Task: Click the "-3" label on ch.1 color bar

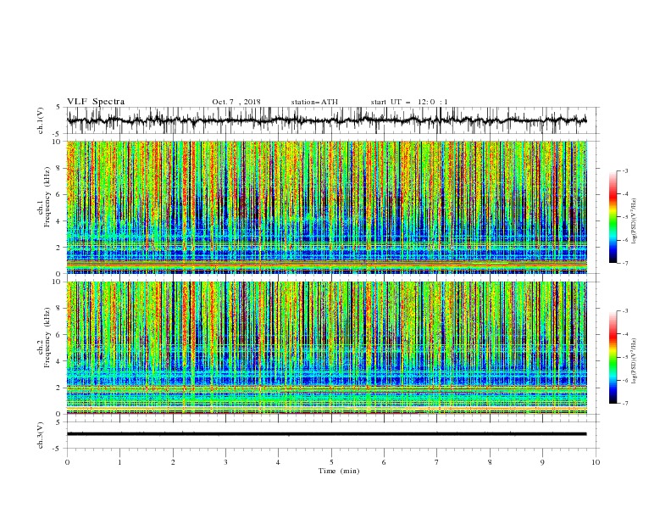Action: click(625, 170)
